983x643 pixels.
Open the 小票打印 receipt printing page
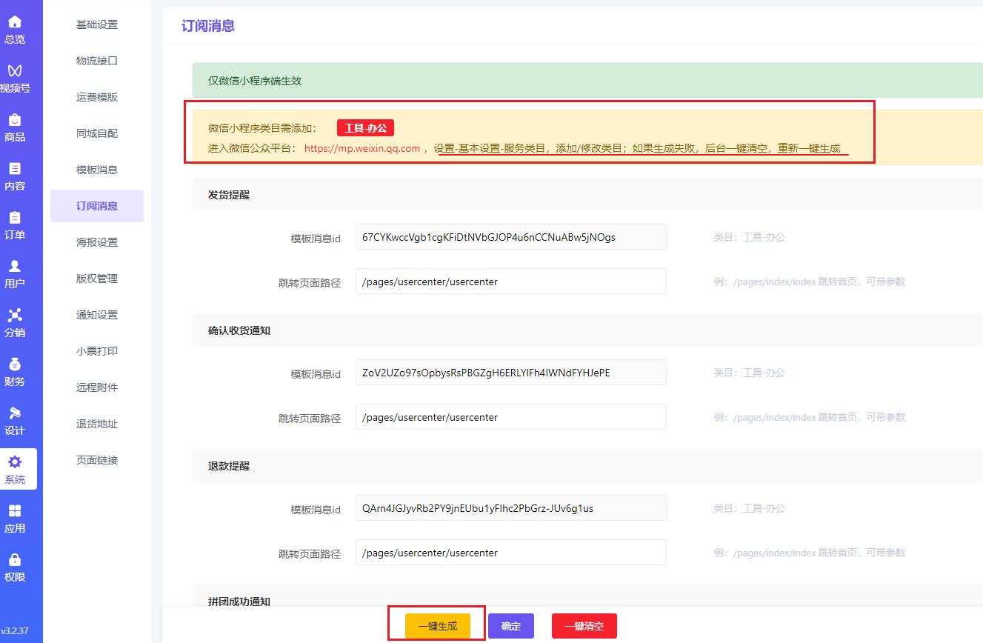96,350
